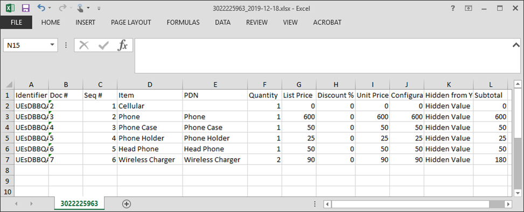Open the Customize Quick Access Toolbar dropdown
This screenshot has width=524, height=212.
coord(99,8)
